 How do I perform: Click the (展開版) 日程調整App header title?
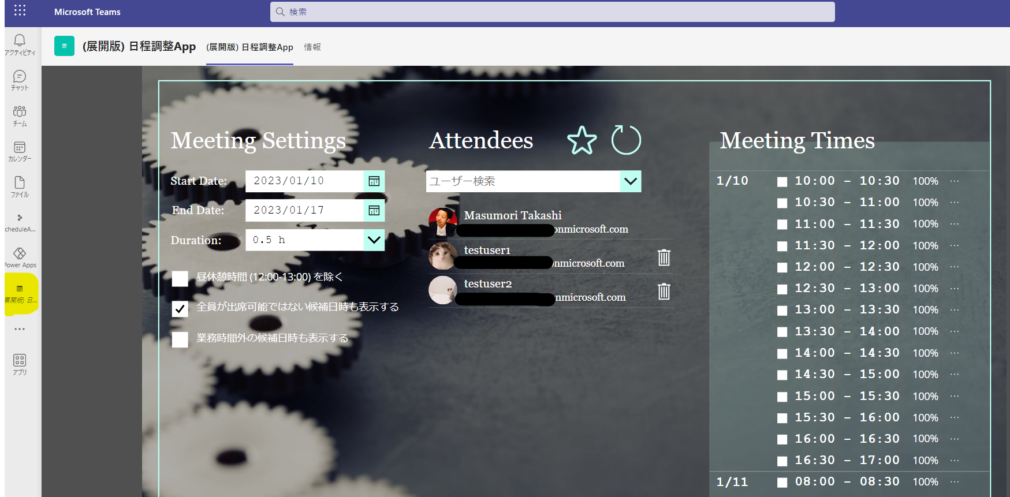pos(139,46)
